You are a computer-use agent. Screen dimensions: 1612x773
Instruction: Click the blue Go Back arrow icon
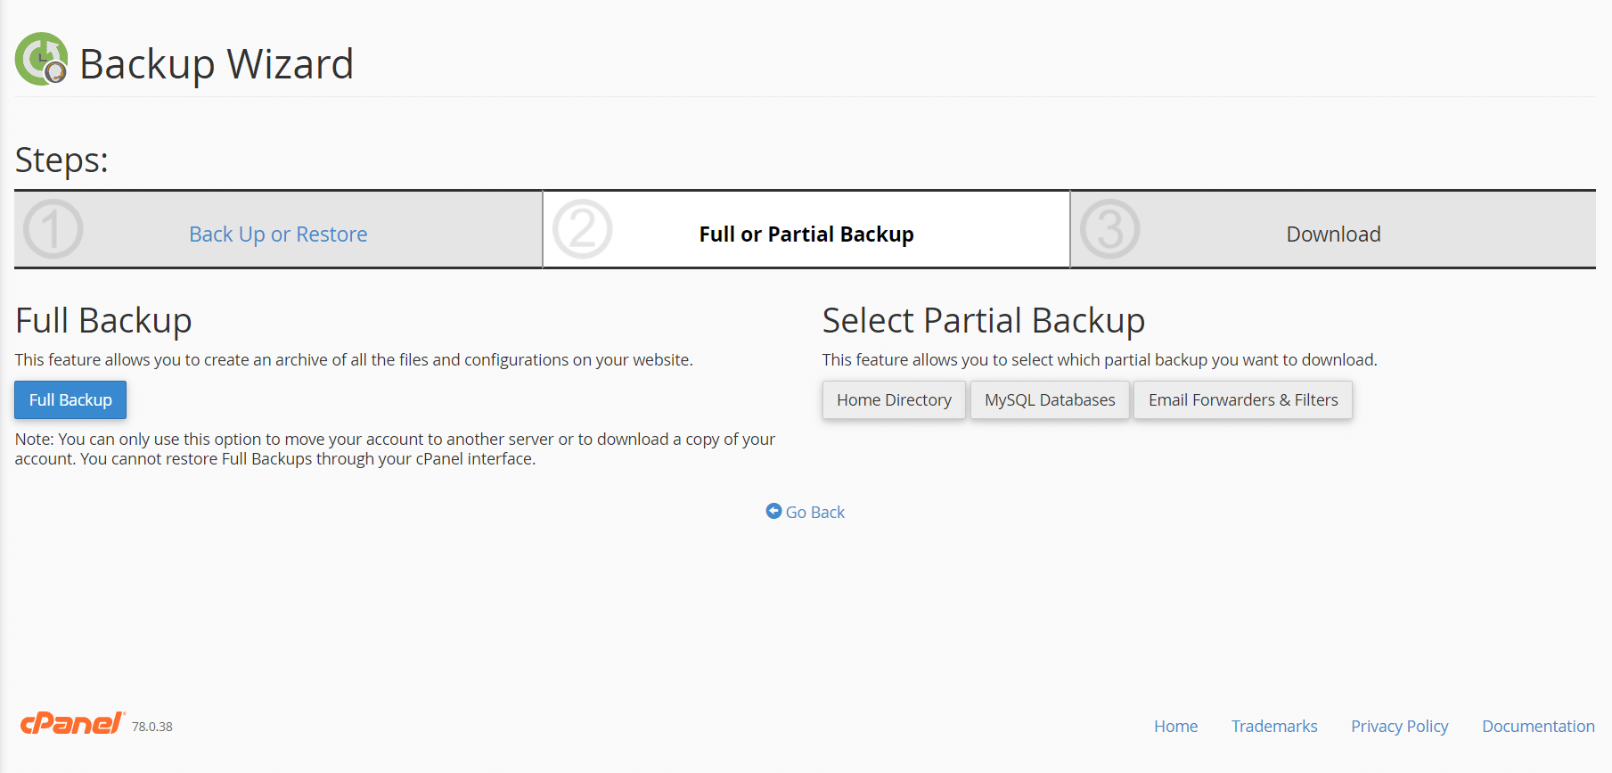(773, 511)
